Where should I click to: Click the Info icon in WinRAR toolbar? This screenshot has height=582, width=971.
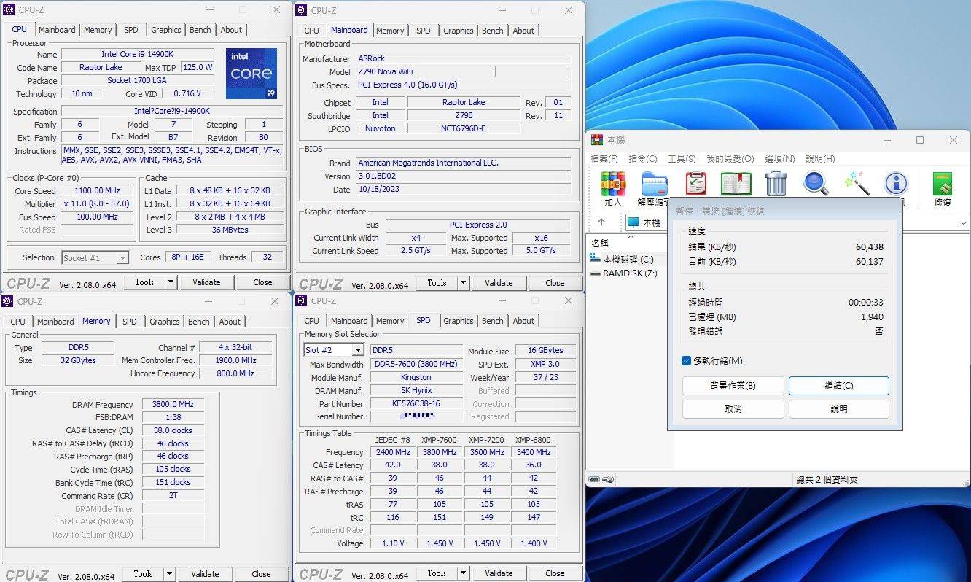[x=896, y=184]
